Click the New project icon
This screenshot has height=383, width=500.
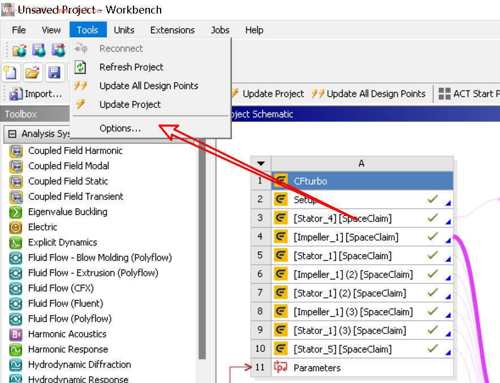(11, 72)
